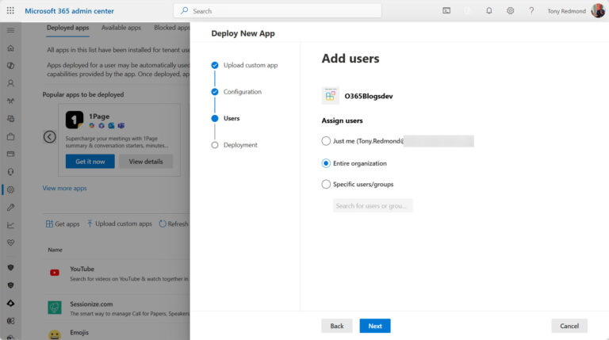Select the Just me radio option
609x340 pixels.
pyautogui.click(x=326, y=141)
